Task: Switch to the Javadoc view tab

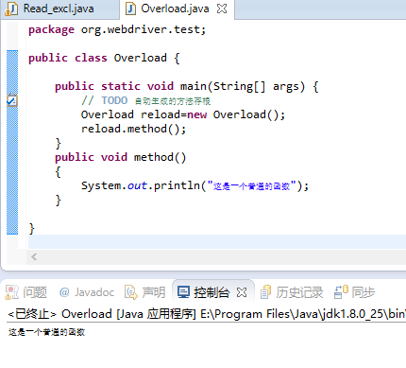Action: point(87,292)
